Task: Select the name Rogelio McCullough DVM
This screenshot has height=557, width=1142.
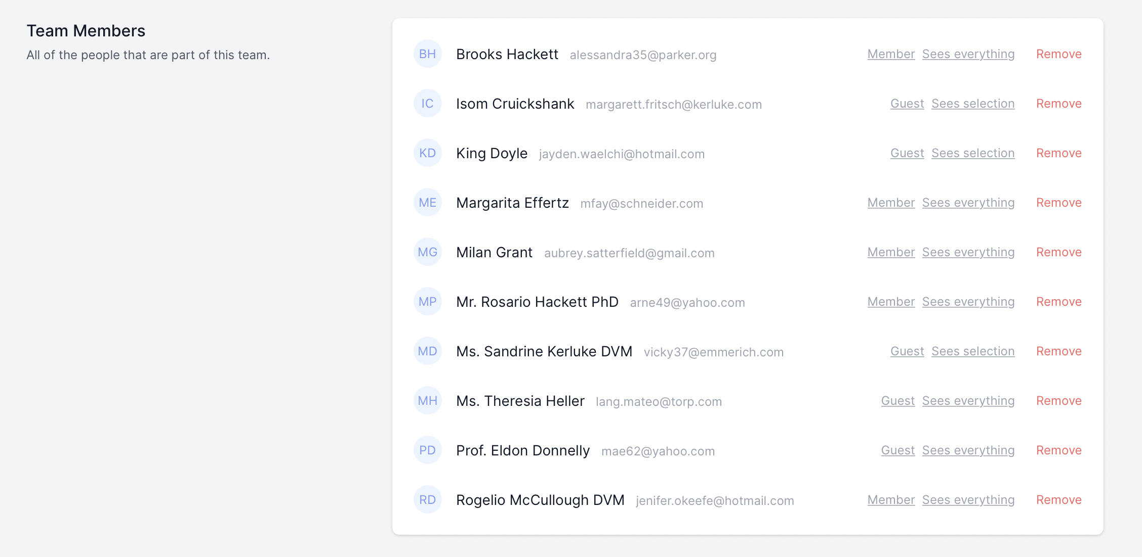Action: click(x=540, y=500)
